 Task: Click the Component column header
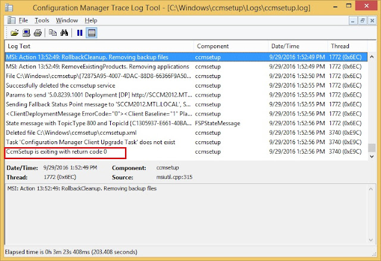[x=231, y=46]
